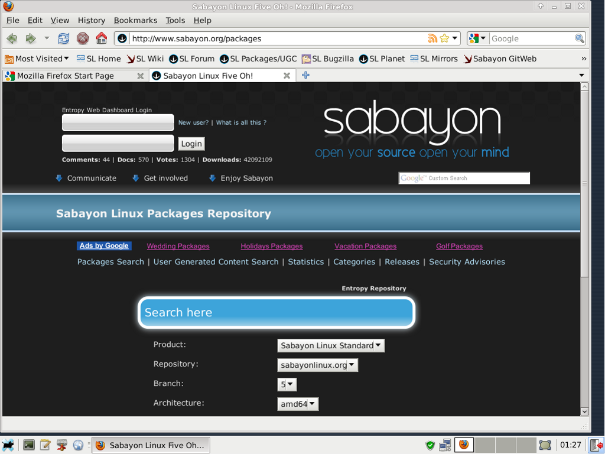Open the SL Packages/UGC bookmark
The width and height of the screenshot is (605, 454).
click(x=258, y=59)
